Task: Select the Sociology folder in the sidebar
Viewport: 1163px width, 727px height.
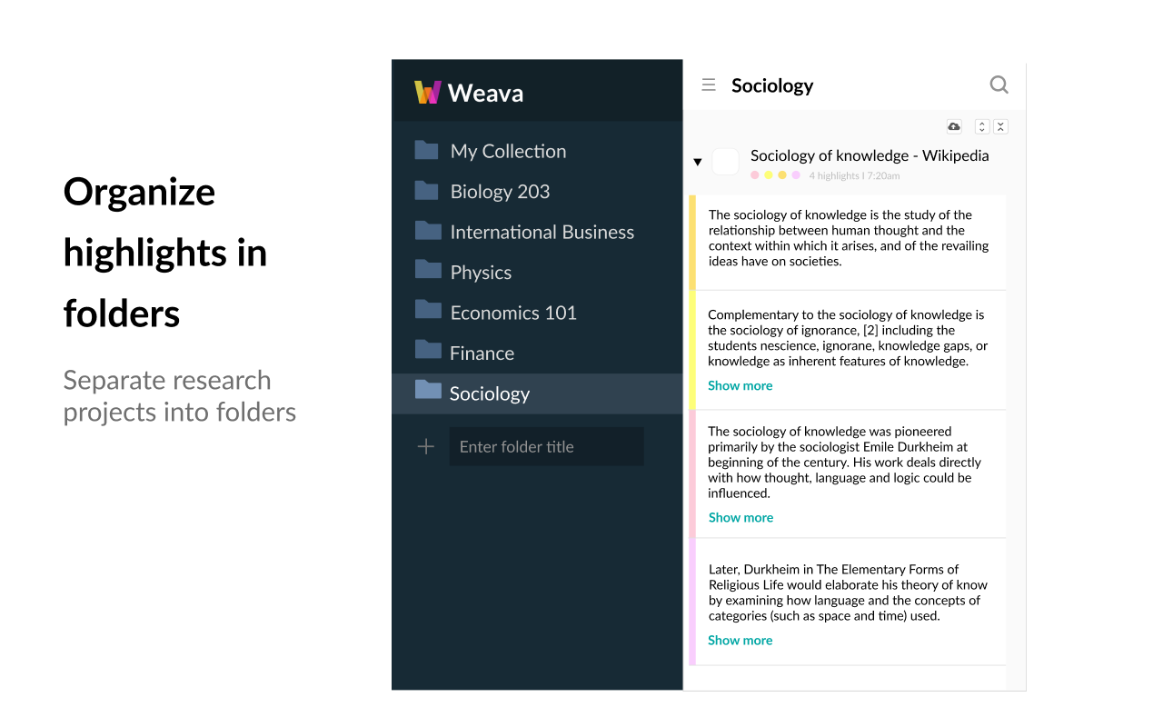Action: click(490, 393)
